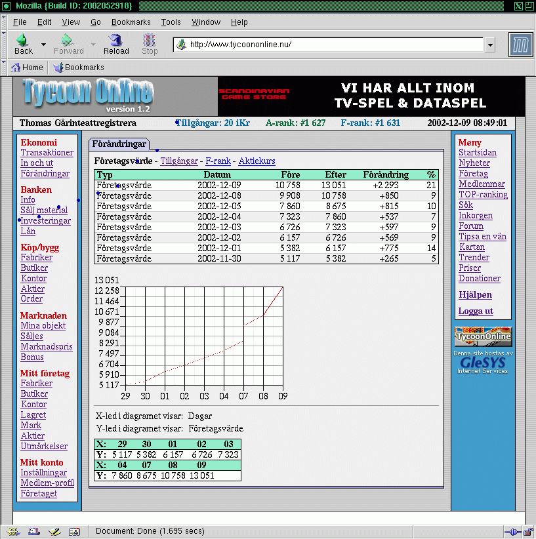Viewport: 536px width, 539px height.
Task: Open Composer from status bar component icon
Action: pyautogui.click(x=54, y=532)
